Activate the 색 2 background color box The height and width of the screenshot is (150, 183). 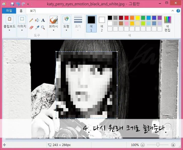(x=102, y=23)
